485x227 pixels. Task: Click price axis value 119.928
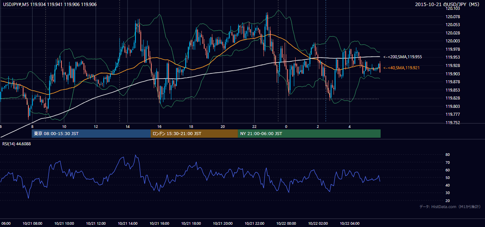point(454,65)
